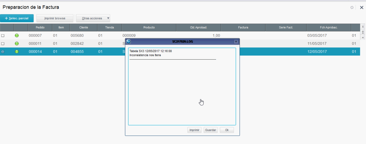Screen dimensions: 366x144
Task: Click cliente cell 005680
Action: click(77, 36)
